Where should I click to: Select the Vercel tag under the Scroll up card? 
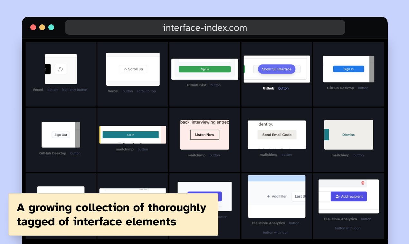[113, 91]
